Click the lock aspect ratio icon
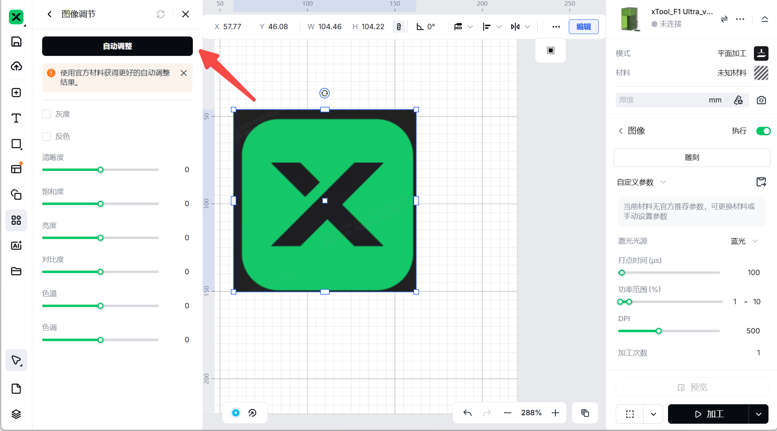This screenshot has height=431, width=777. (x=399, y=27)
